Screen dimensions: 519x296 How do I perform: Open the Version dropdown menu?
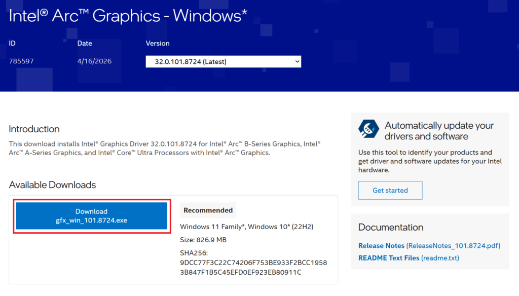coord(223,62)
